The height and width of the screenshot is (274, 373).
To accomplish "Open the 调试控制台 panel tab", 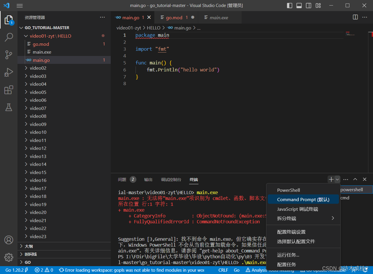I will coord(171,180).
